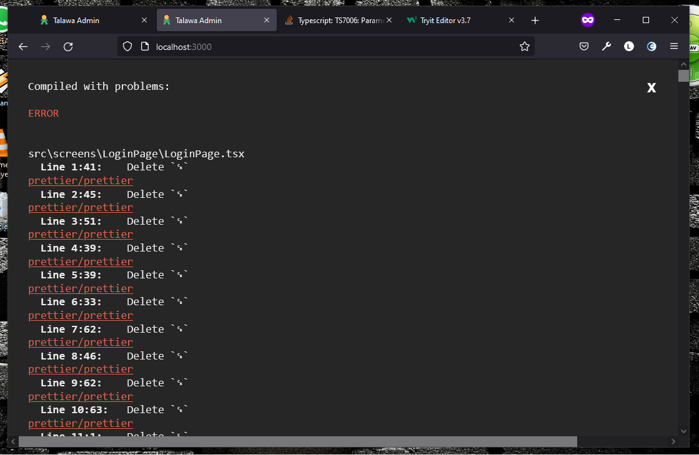699x455 pixels.
Task: Click the horizontal scrollbar right arrow
Action: point(673,441)
